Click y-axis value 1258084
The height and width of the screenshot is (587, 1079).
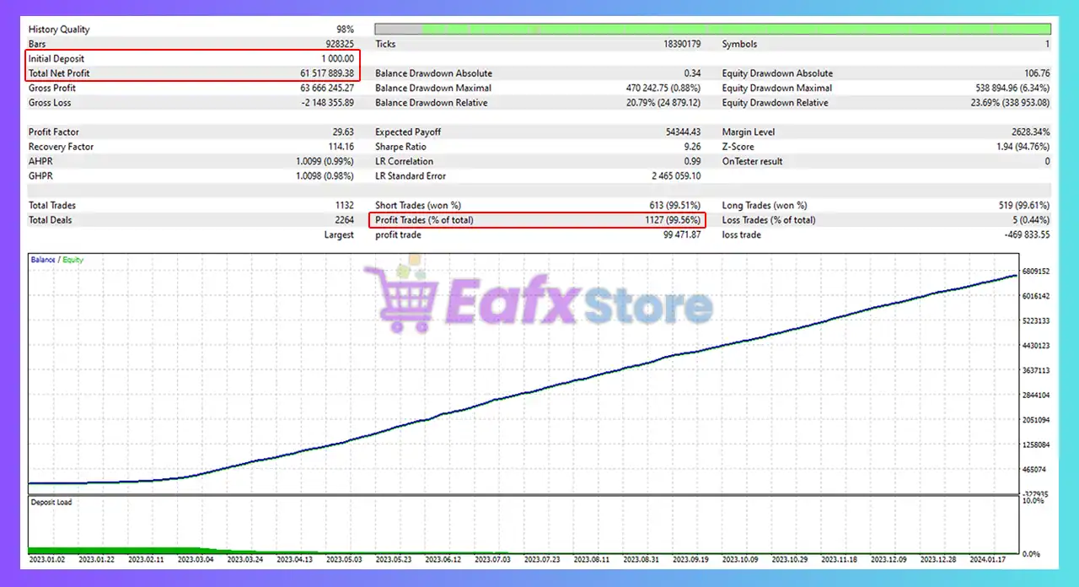[1035, 444]
